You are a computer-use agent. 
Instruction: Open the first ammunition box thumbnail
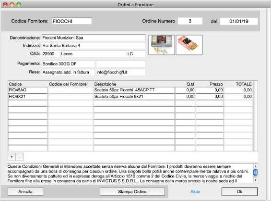(x=162, y=45)
